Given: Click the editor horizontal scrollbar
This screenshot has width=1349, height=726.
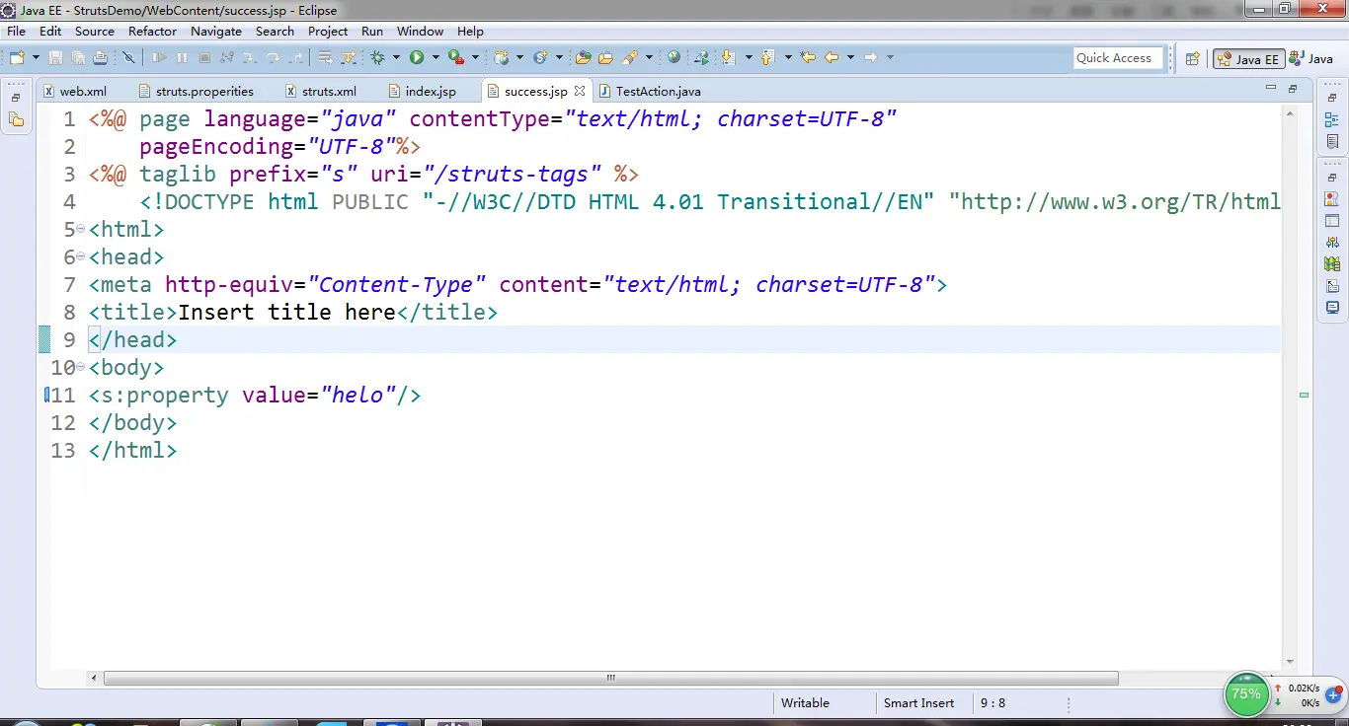Looking at the screenshot, I should (x=610, y=679).
